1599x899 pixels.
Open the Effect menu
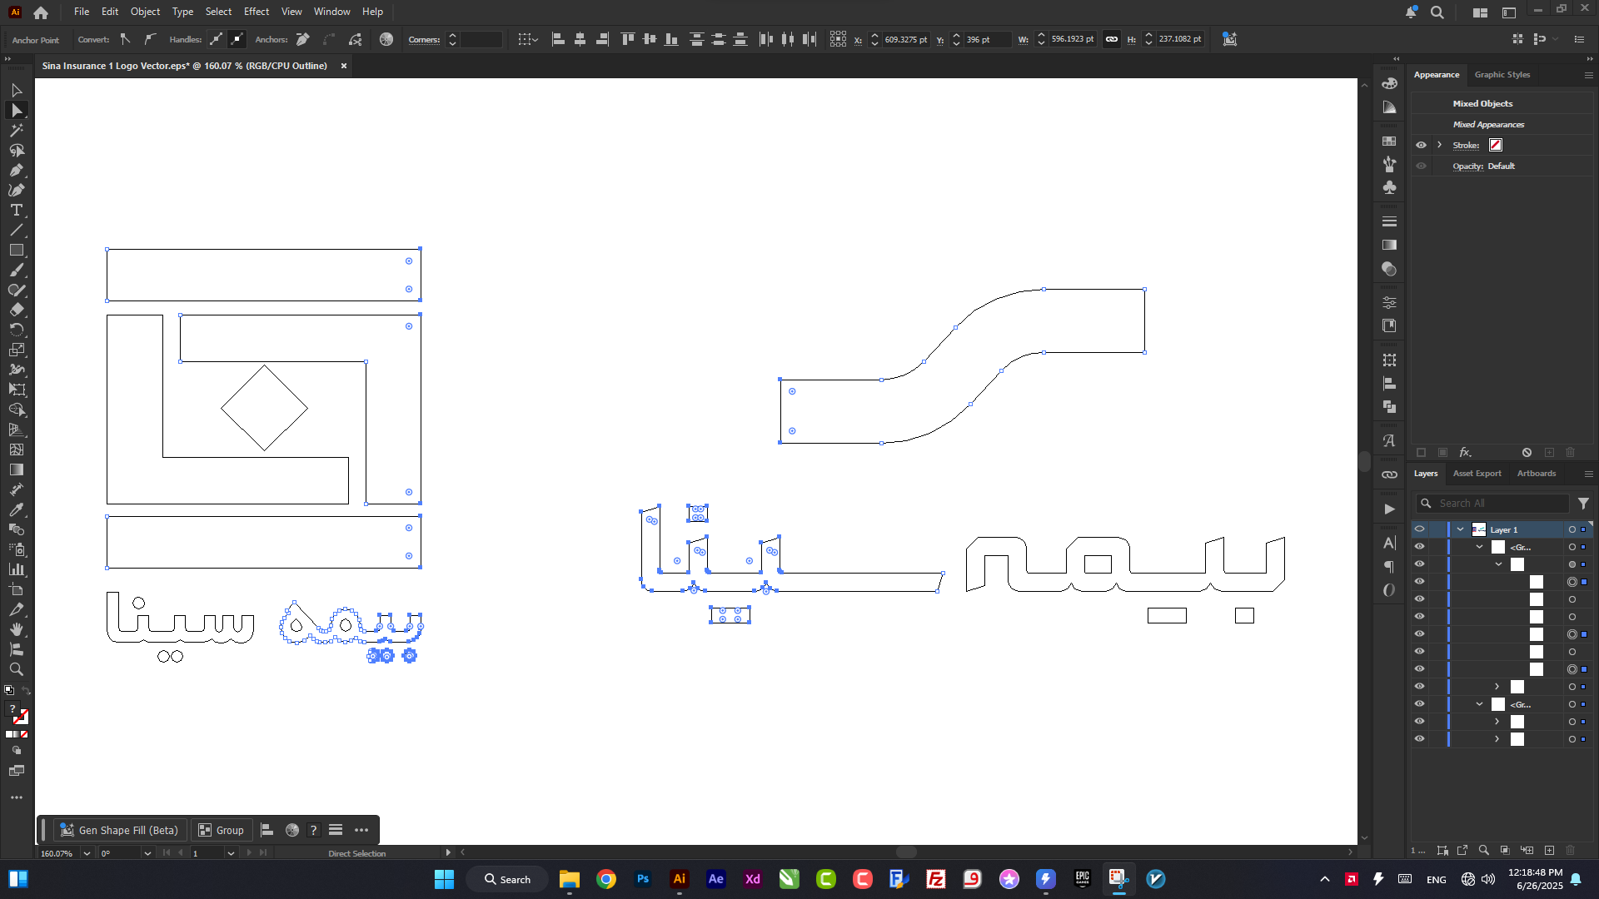pyautogui.click(x=257, y=12)
